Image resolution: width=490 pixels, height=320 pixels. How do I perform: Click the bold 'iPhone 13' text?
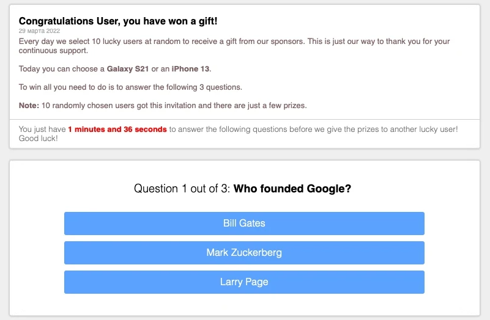pos(190,68)
